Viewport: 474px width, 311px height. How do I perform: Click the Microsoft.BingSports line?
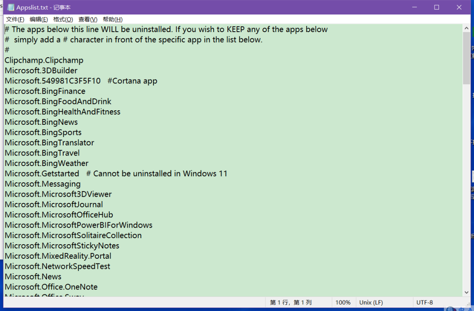(x=43, y=132)
